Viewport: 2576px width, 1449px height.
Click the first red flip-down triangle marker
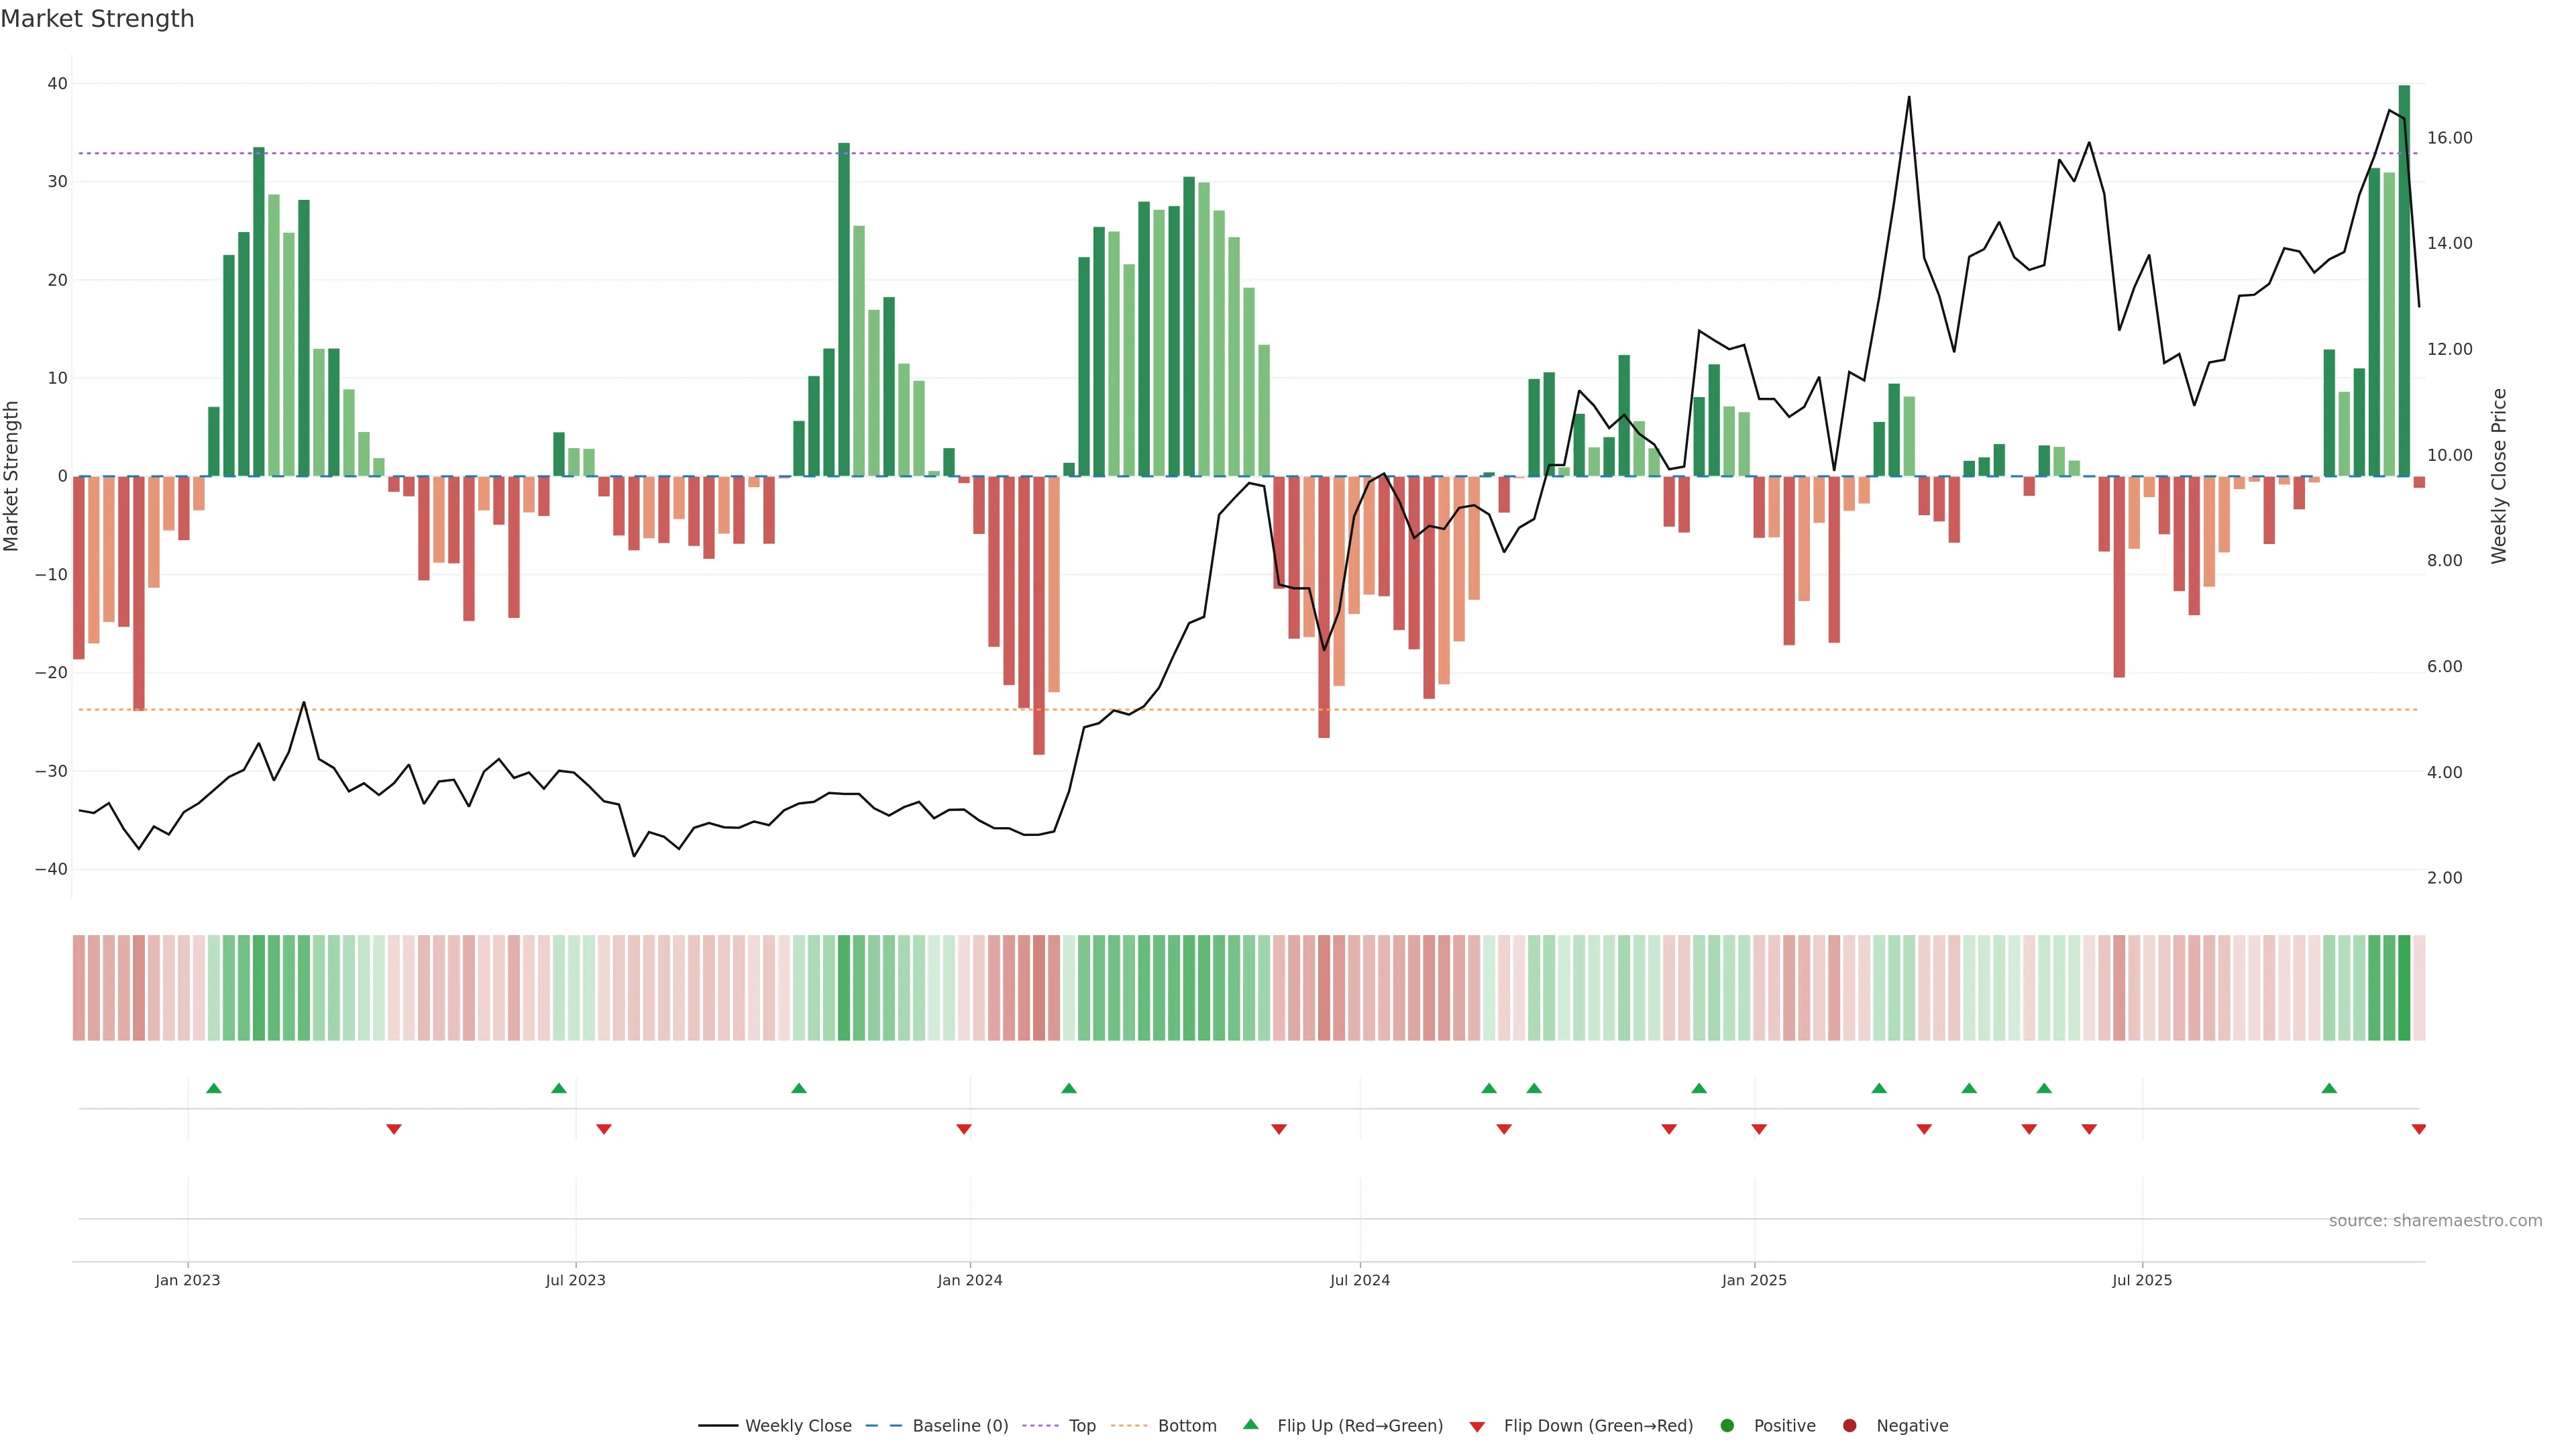[x=394, y=1129]
